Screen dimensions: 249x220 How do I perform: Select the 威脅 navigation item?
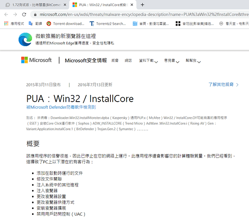point(115,60)
